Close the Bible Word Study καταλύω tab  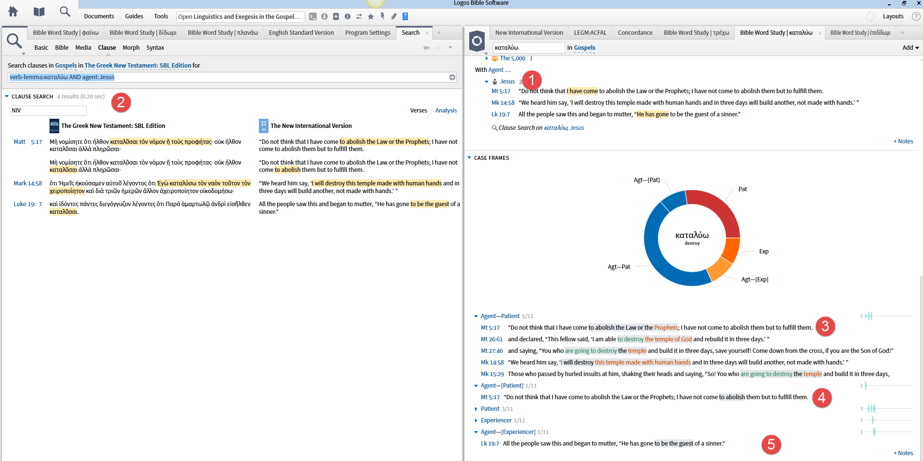[820, 33]
